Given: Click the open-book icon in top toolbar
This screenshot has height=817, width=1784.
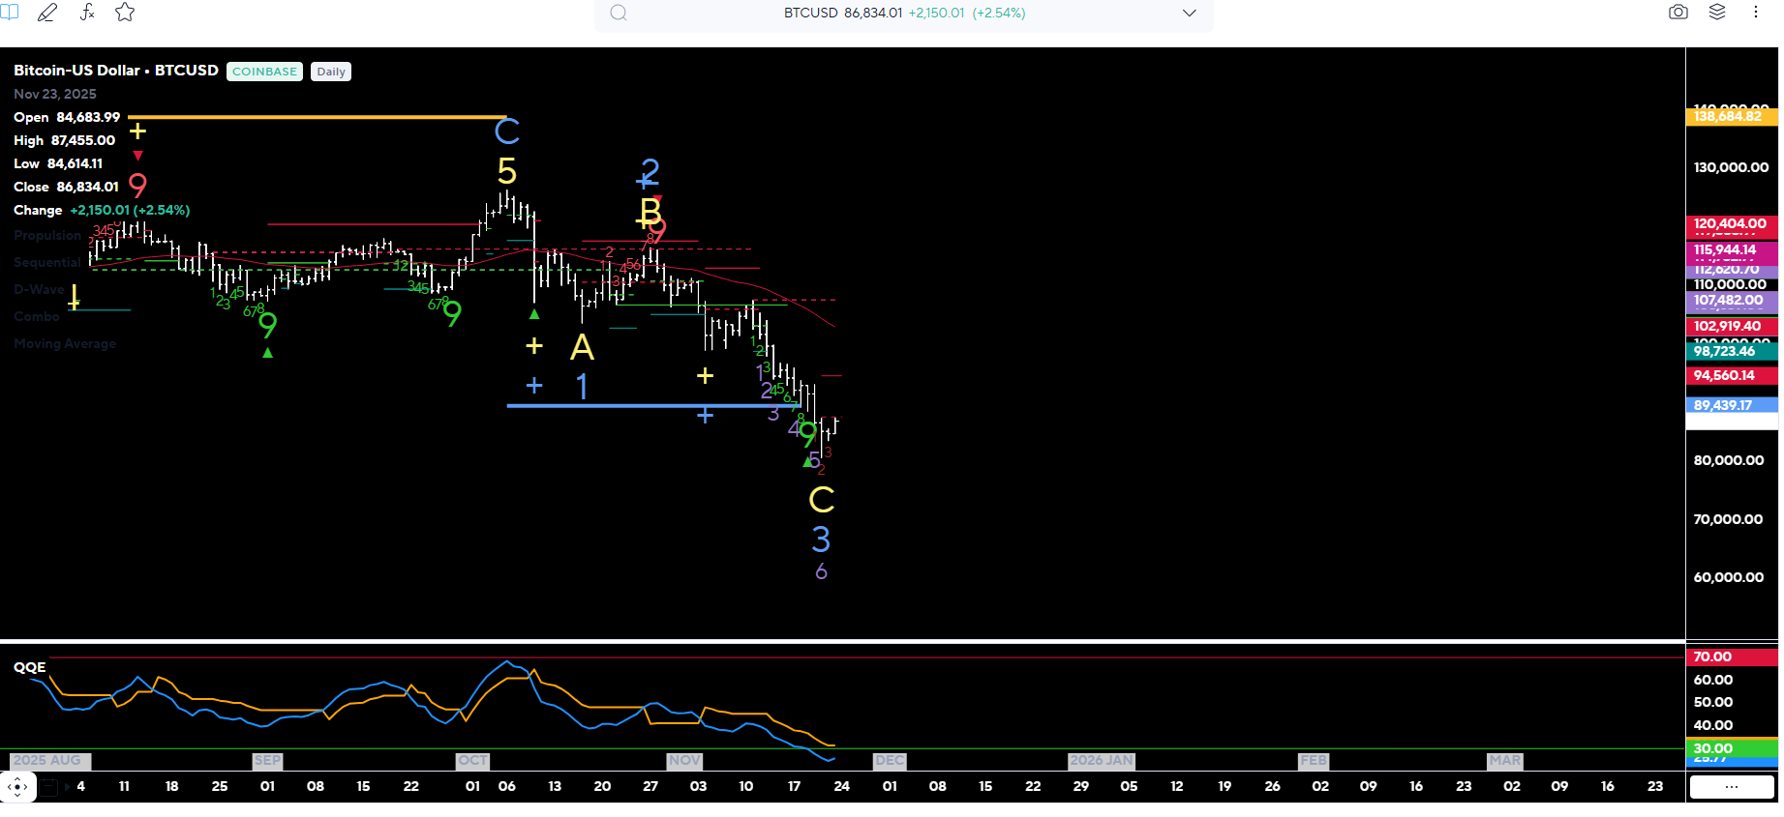Looking at the screenshot, I should click(x=9, y=12).
